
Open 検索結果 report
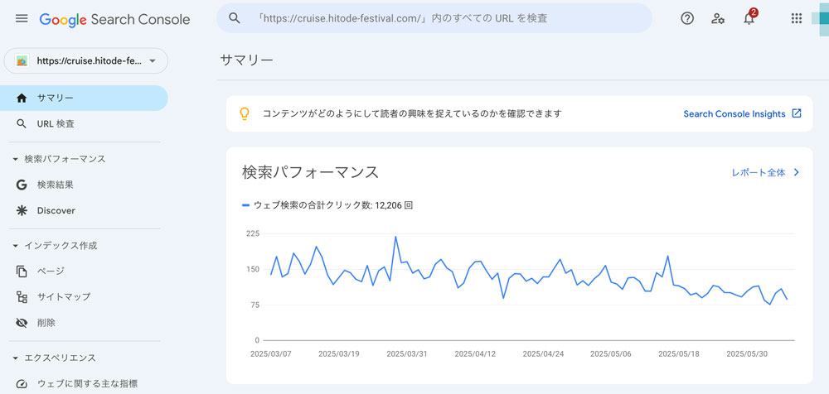click(55, 185)
